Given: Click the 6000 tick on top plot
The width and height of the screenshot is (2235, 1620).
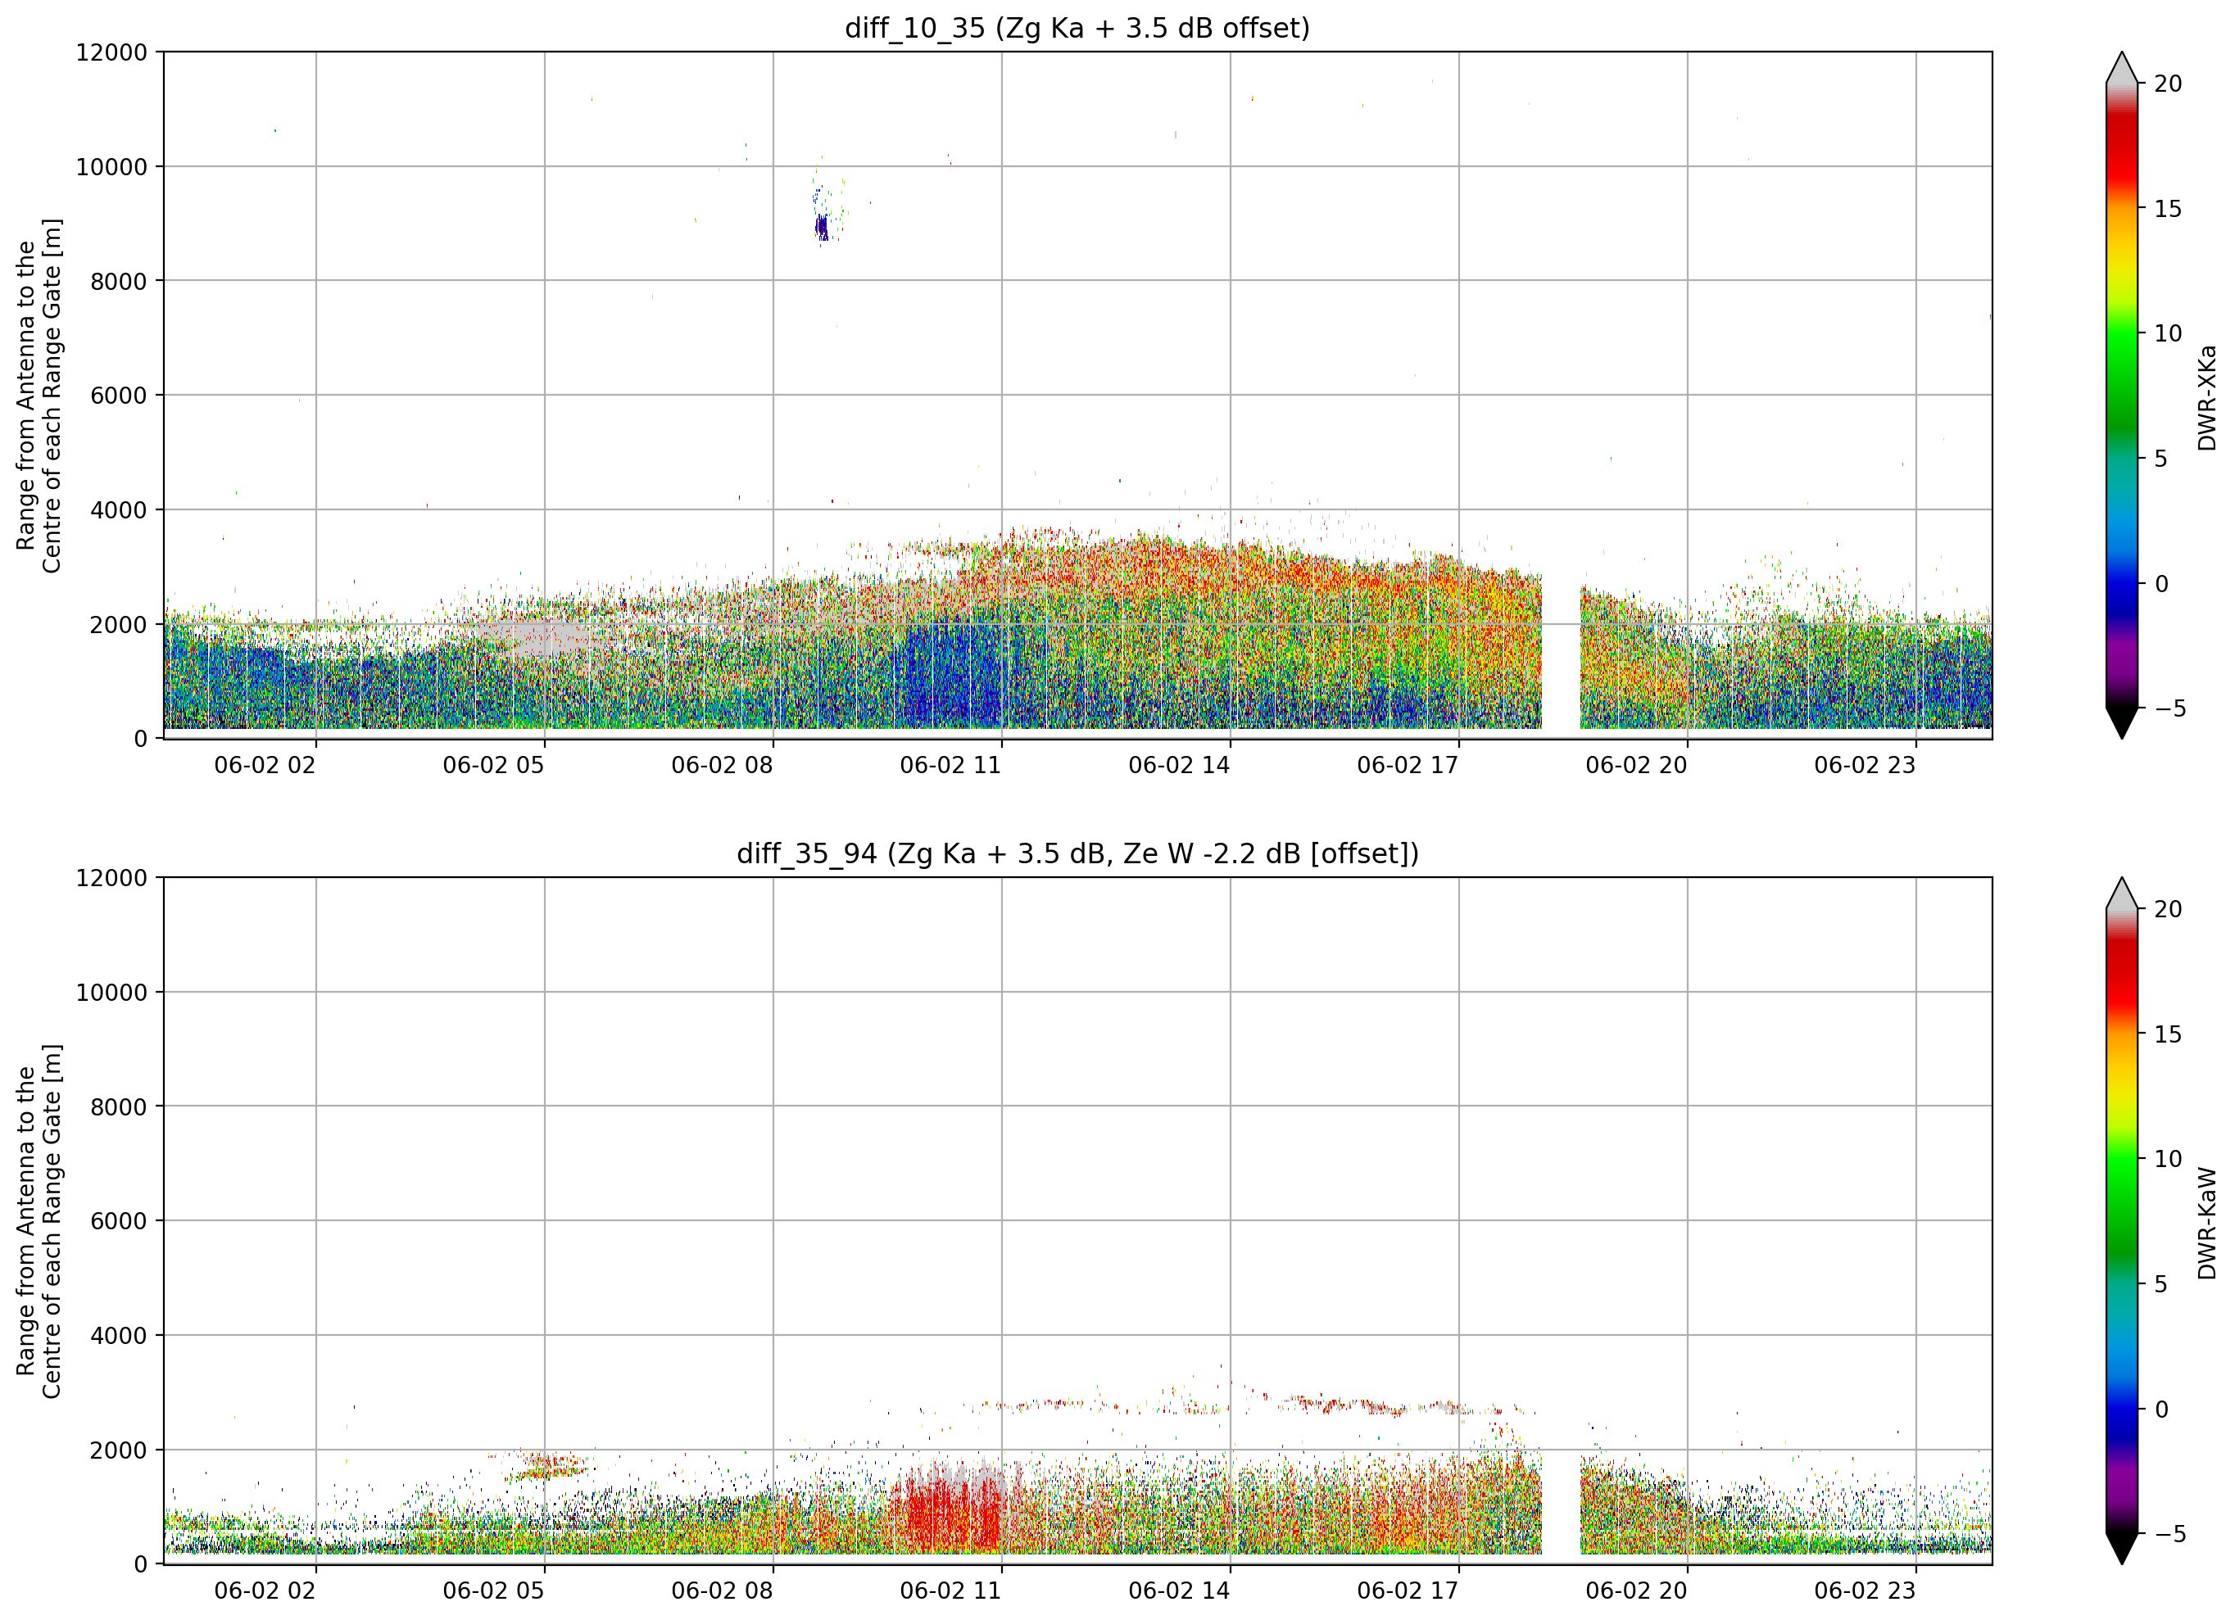Looking at the screenshot, I should click(x=118, y=395).
